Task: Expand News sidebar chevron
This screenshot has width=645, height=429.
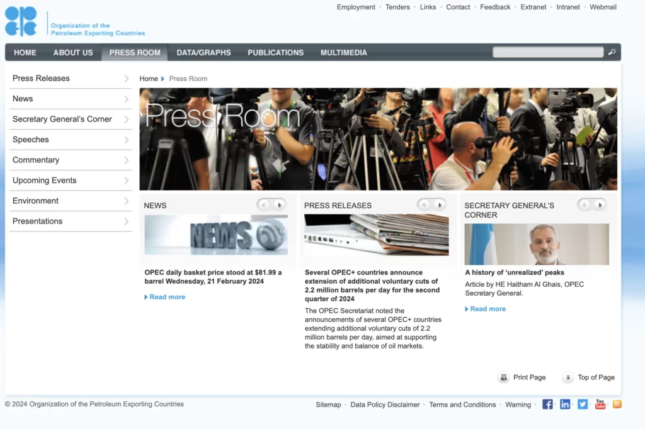Action: (x=126, y=99)
